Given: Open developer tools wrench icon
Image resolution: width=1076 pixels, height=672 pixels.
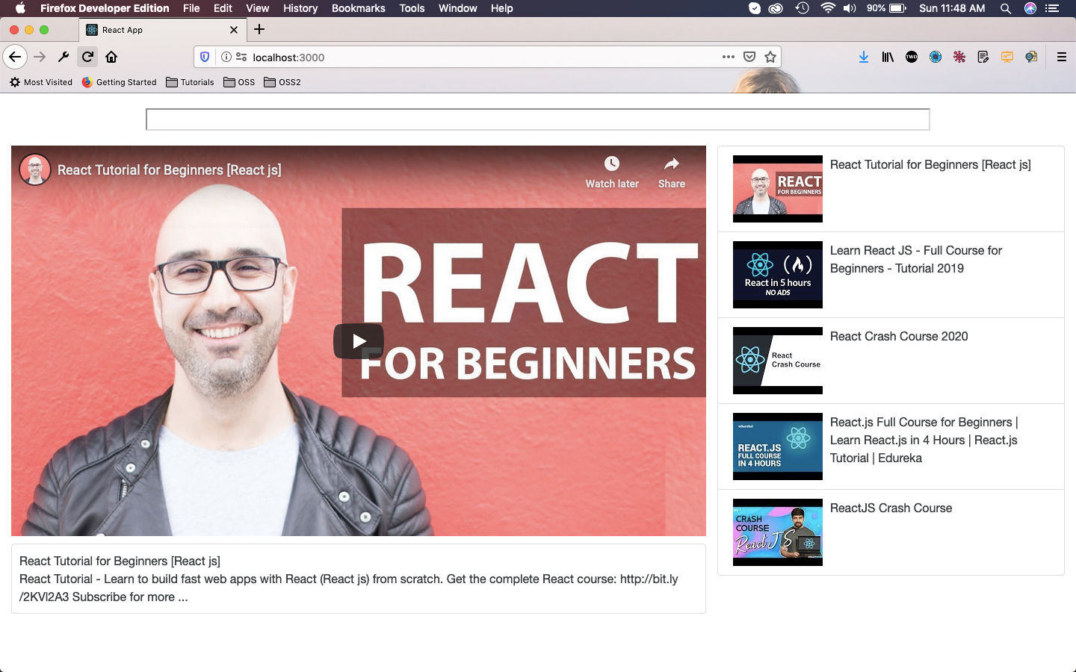Looking at the screenshot, I should (x=64, y=57).
